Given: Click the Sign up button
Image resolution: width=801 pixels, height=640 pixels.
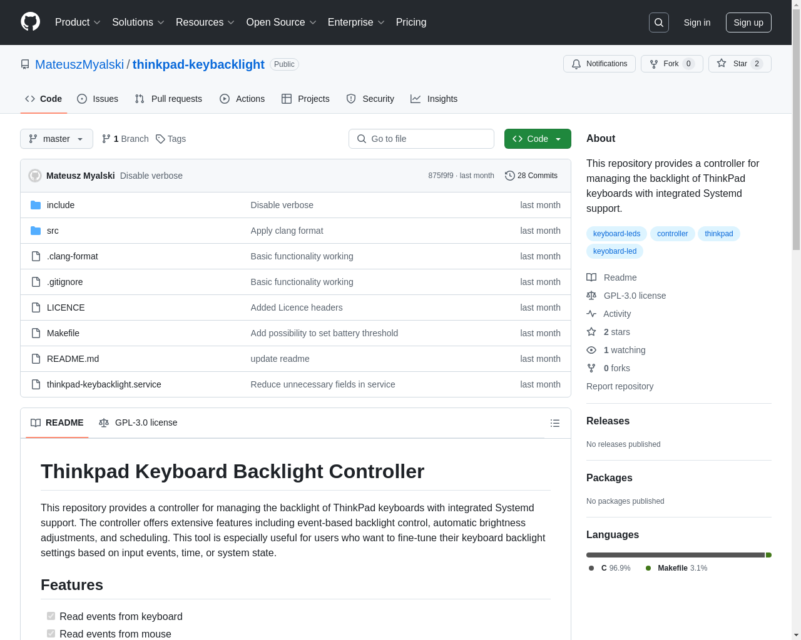Looking at the screenshot, I should (748, 22).
